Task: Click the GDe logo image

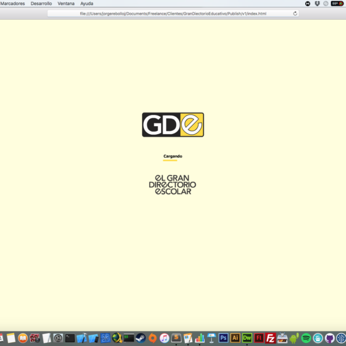Action: [x=173, y=125]
